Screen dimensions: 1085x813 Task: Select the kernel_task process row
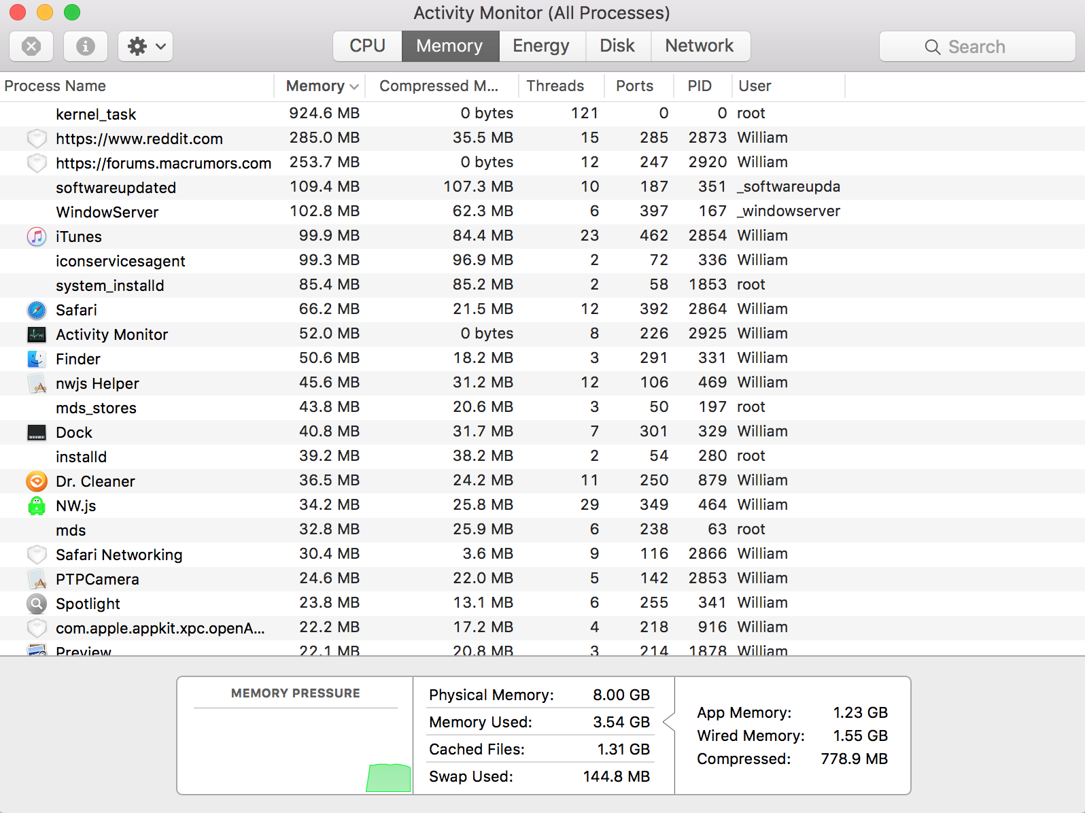tap(542, 114)
